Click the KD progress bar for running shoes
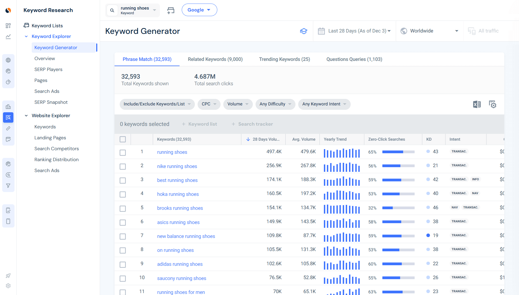This screenshot has height=295, width=519. click(398, 152)
